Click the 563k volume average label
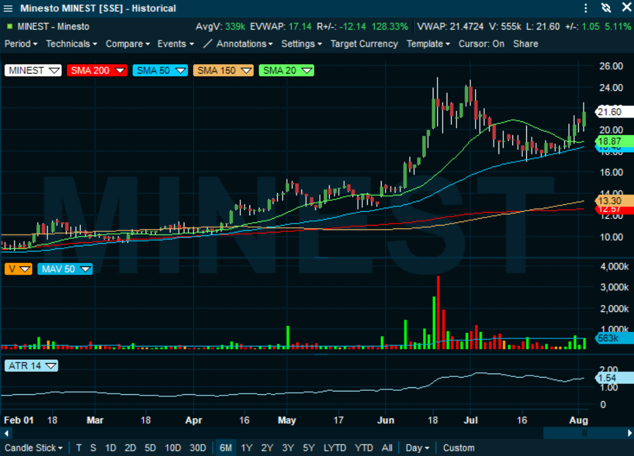 (614, 338)
